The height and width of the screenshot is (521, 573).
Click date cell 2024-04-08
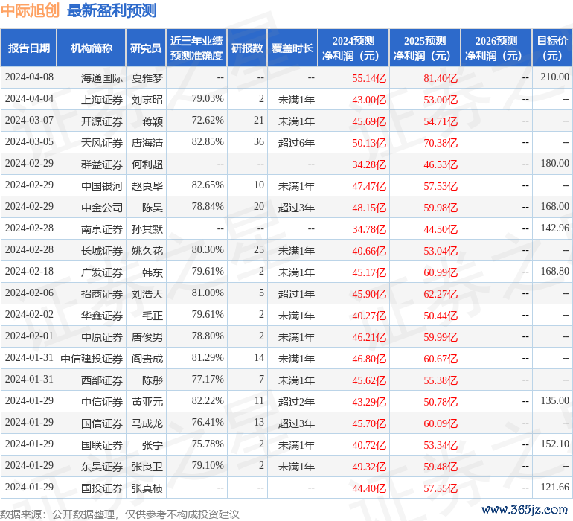[x=29, y=77]
